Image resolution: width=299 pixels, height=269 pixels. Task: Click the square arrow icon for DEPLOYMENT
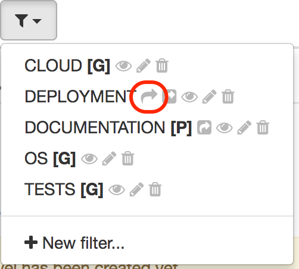[169, 96]
